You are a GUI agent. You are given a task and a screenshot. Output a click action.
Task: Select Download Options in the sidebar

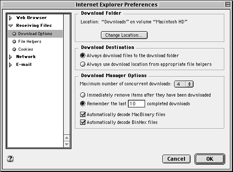point(35,34)
